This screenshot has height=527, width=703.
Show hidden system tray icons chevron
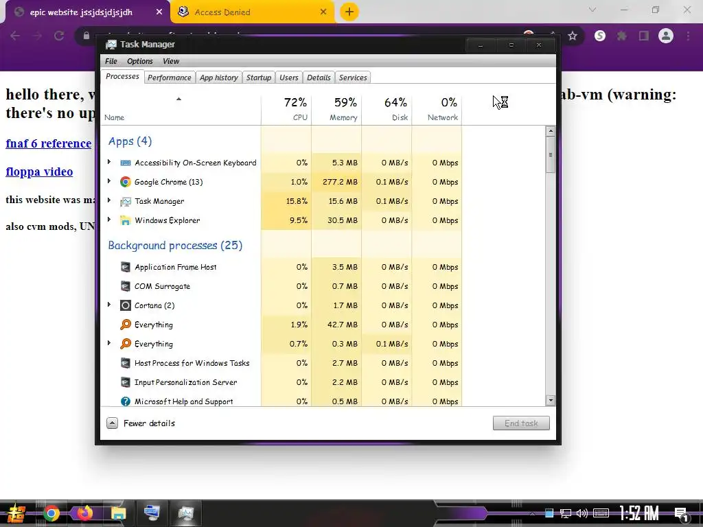click(x=532, y=513)
